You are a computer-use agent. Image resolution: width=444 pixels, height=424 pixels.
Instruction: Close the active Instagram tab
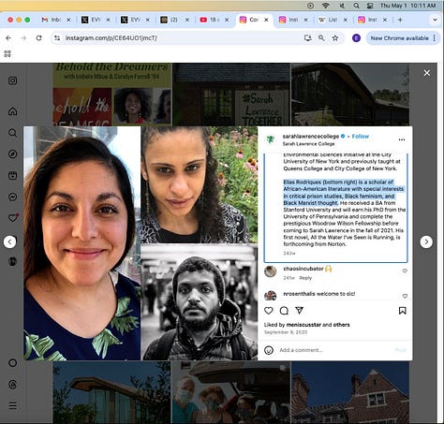click(x=266, y=20)
